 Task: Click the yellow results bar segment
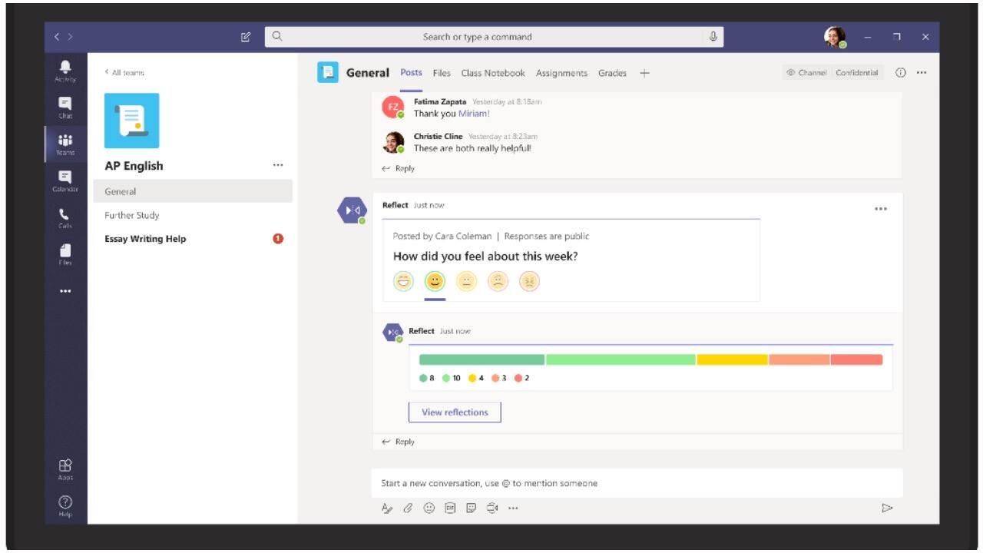[732, 359]
